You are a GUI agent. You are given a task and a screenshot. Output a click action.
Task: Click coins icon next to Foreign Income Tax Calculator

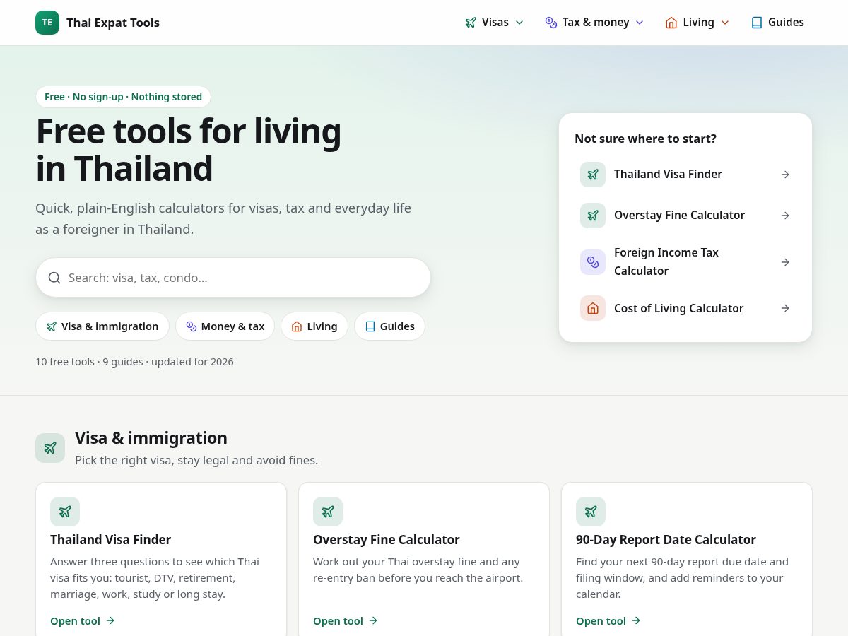click(593, 262)
